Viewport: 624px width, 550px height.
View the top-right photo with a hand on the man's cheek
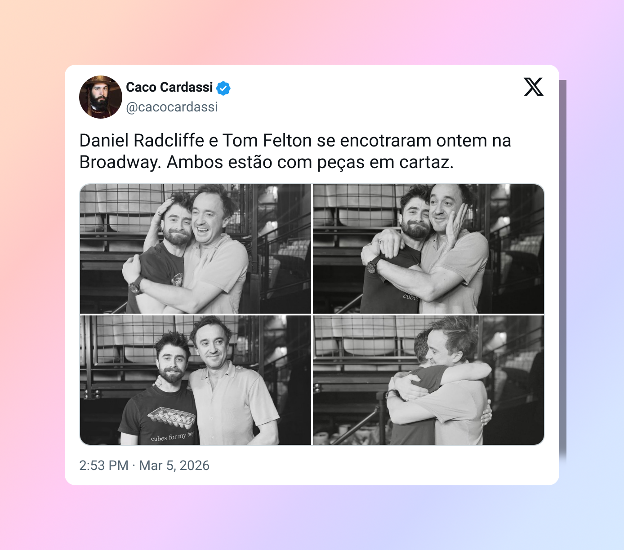pyautogui.click(x=428, y=248)
